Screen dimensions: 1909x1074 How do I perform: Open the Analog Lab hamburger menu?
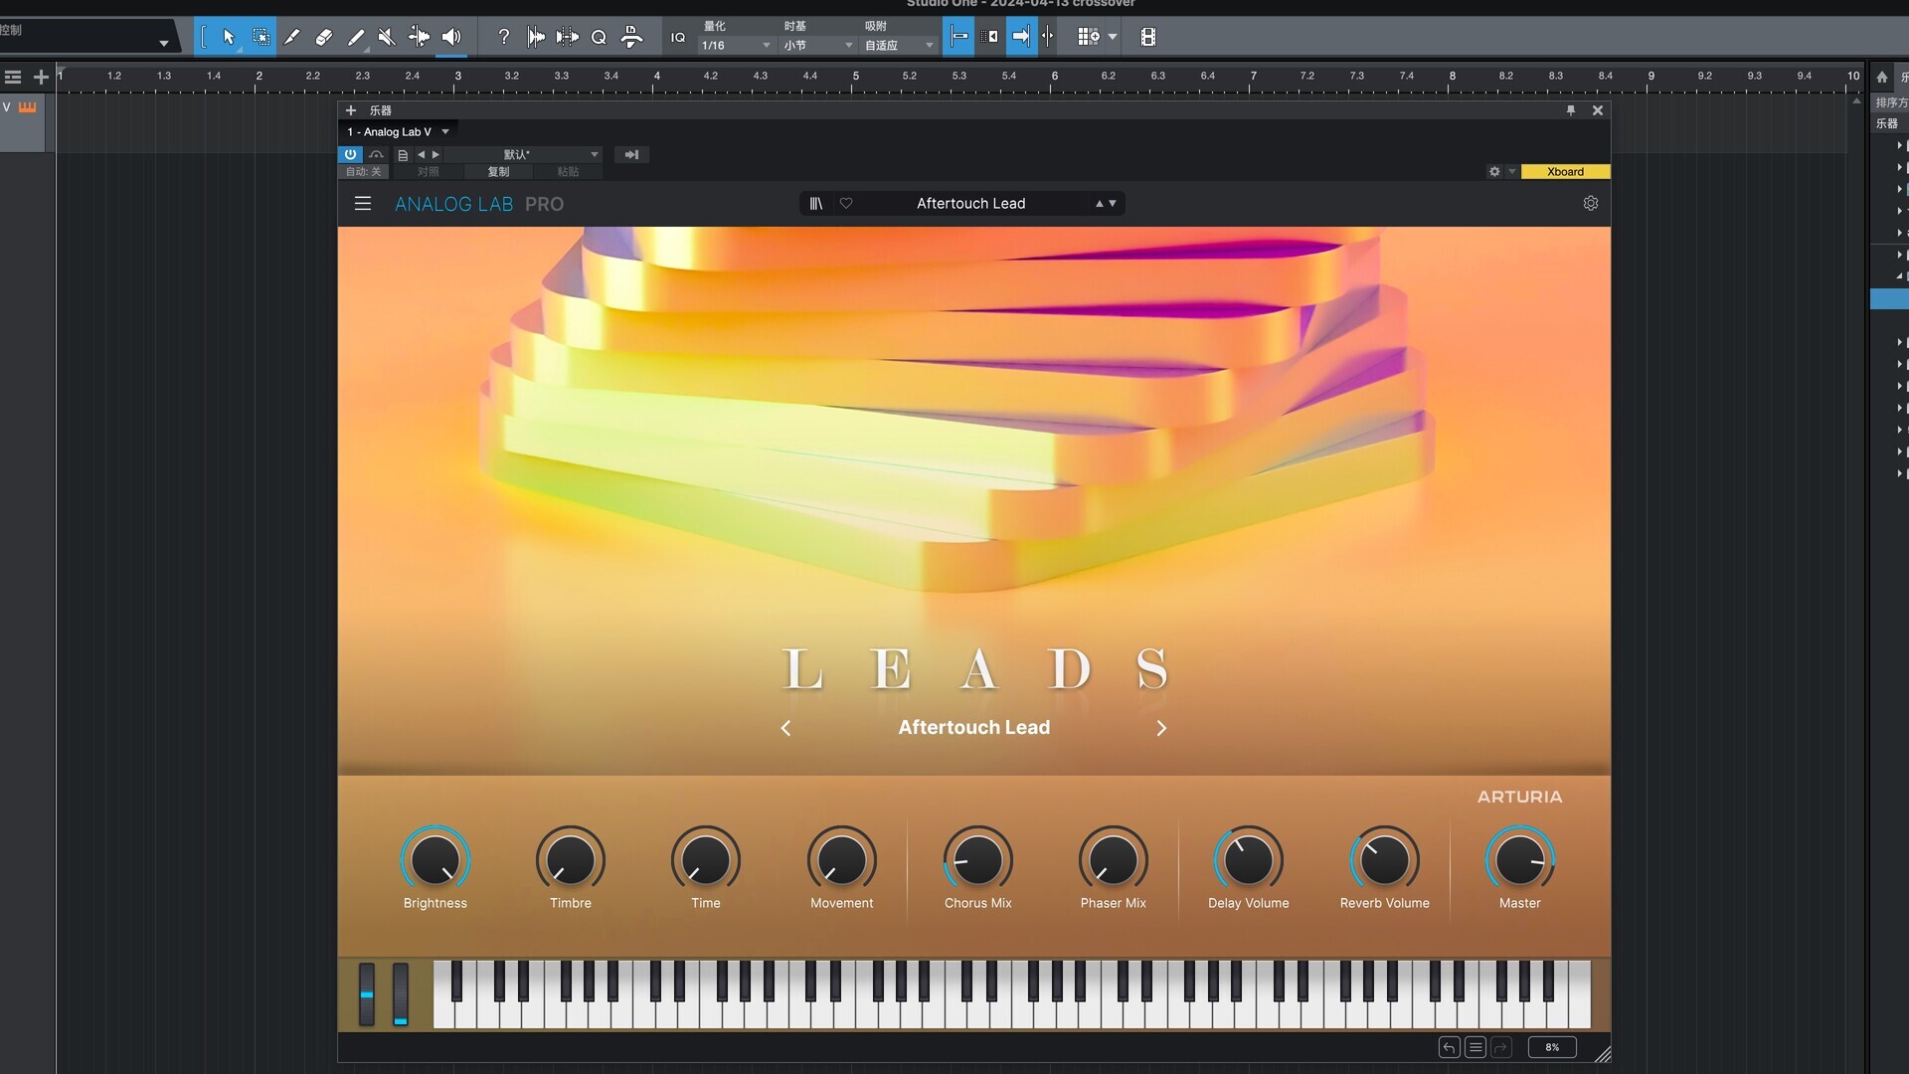tap(363, 203)
